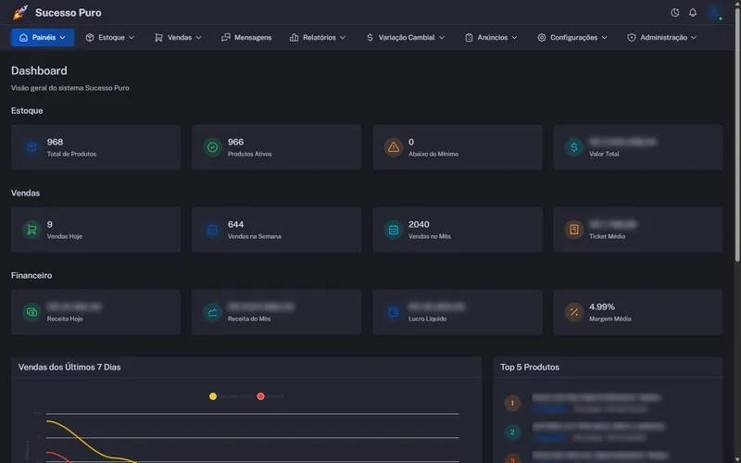Image resolution: width=741 pixels, height=463 pixels.
Task: Click the 644 Vendas na Semana value
Action: click(236, 224)
